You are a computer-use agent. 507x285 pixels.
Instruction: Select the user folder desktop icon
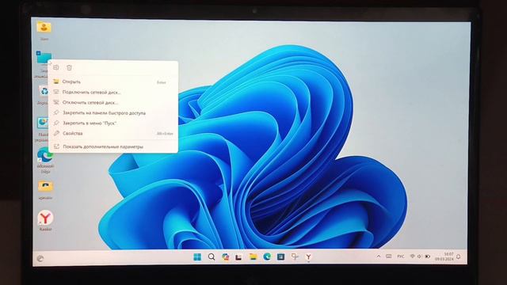[44, 31]
